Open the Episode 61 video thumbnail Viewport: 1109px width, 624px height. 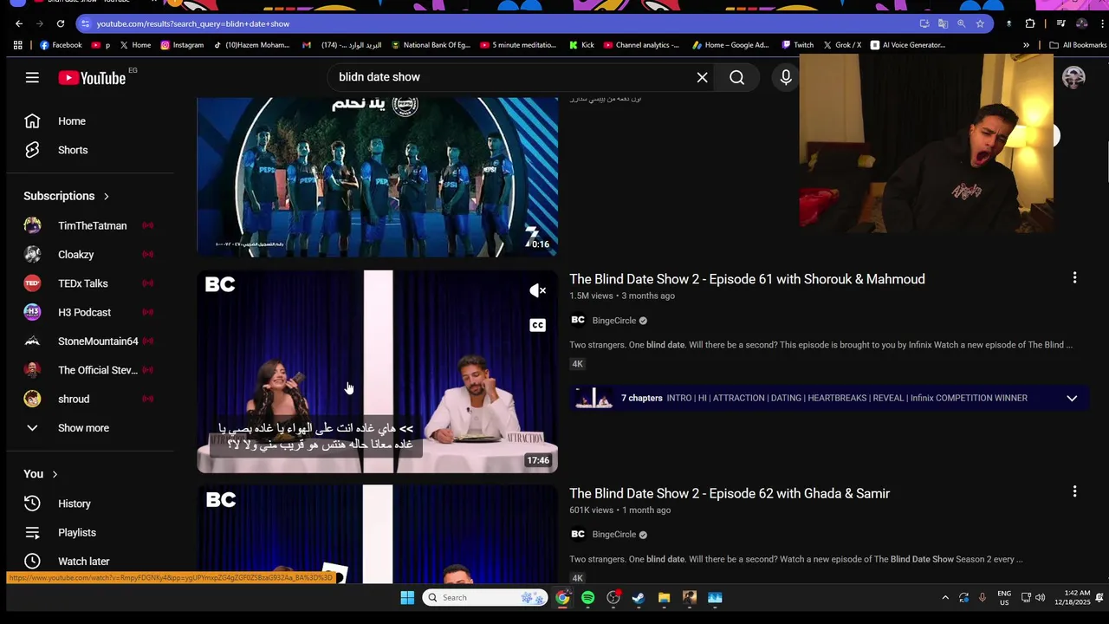click(378, 372)
